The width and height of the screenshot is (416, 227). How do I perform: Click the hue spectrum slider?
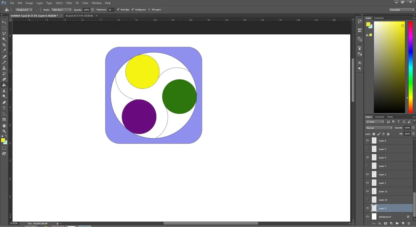pos(410,67)
